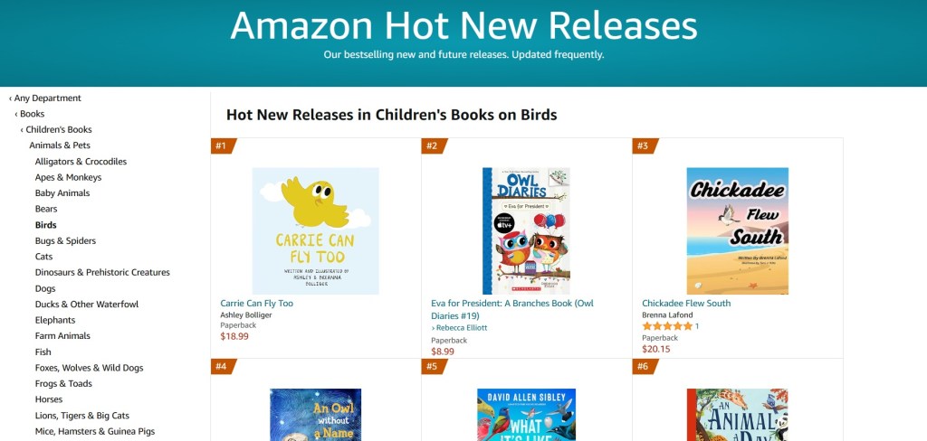Select the Foxes, Wolves & Wild Dogs category
Image resolution: width=927 pixels, height=441 pixels.
point(89,368)
